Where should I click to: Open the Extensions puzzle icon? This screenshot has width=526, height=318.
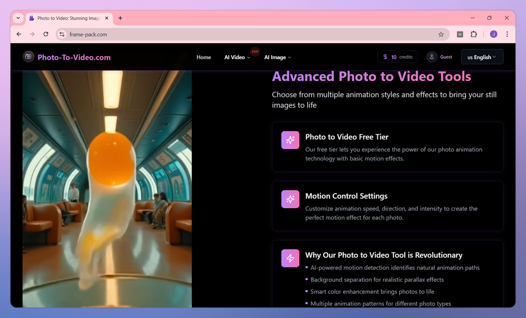(473, 34)
